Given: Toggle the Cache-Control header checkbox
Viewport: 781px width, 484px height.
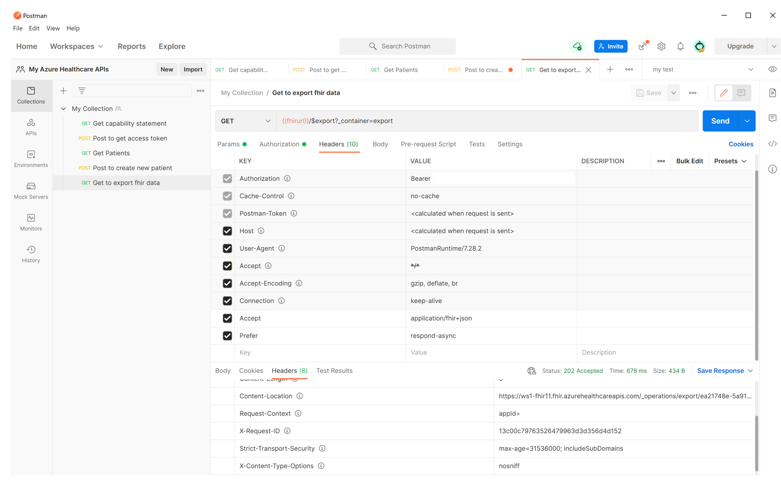Looking at the screenshot, I should [227, 196].
